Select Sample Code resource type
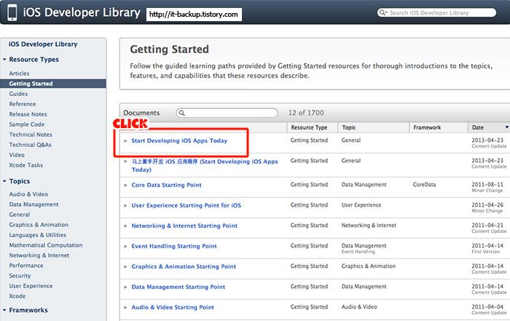This screenshot has height=321, width=510. 27,124
